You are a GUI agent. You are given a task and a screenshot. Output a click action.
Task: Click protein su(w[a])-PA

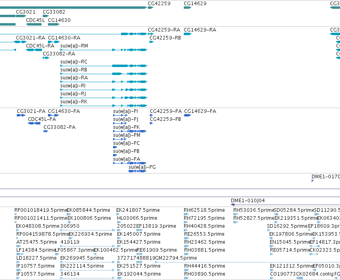click(x=127, y=159)
